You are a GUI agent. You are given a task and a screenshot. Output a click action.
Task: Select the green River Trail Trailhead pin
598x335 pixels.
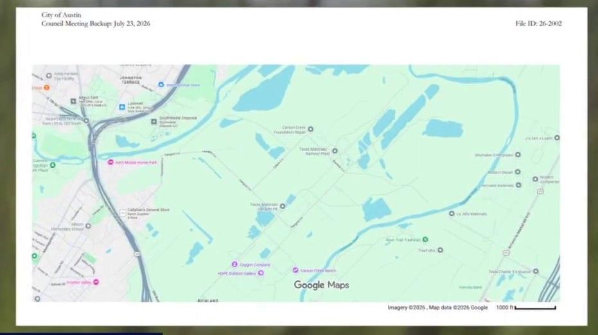425,240
